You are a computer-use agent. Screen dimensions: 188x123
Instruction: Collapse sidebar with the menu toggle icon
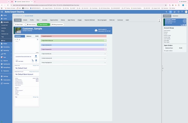point(2,12)
